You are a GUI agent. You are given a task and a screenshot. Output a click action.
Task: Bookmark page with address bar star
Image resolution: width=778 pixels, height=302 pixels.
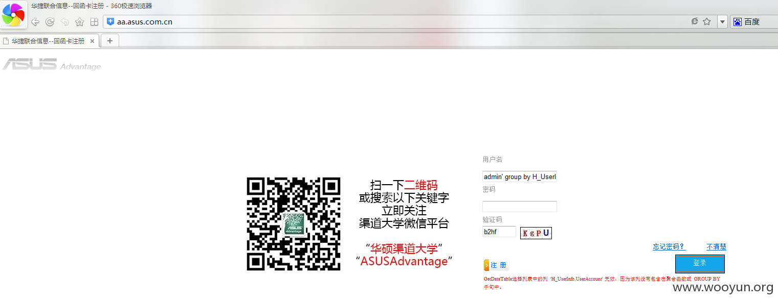[x=707, y=21]
